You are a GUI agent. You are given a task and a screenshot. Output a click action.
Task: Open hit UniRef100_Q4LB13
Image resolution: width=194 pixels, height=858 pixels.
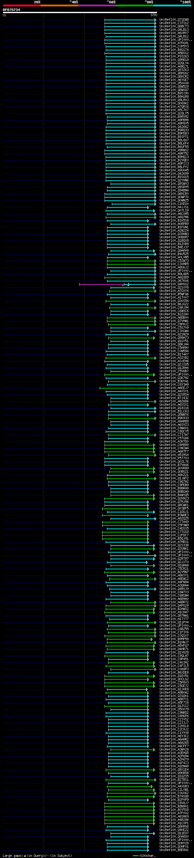[174, 30]
